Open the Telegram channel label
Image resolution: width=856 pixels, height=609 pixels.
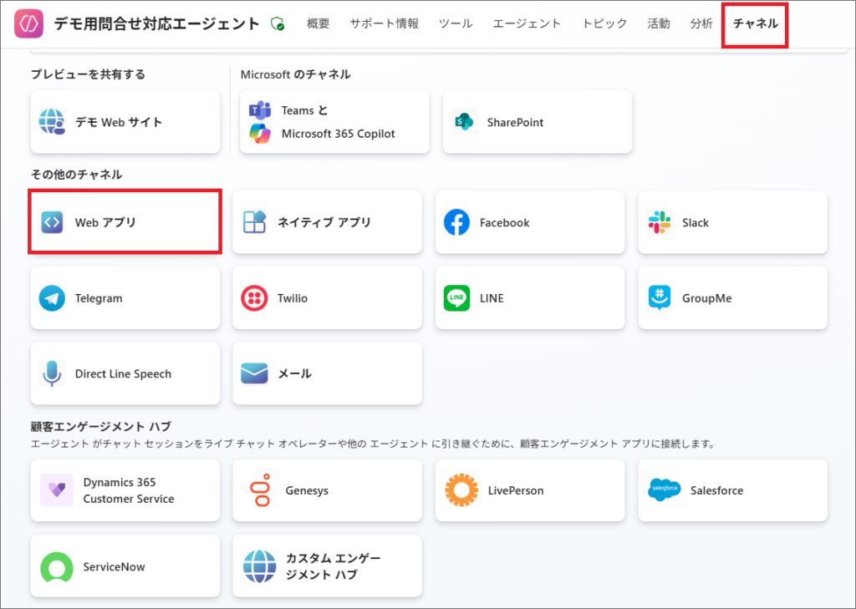pos(99,298)
